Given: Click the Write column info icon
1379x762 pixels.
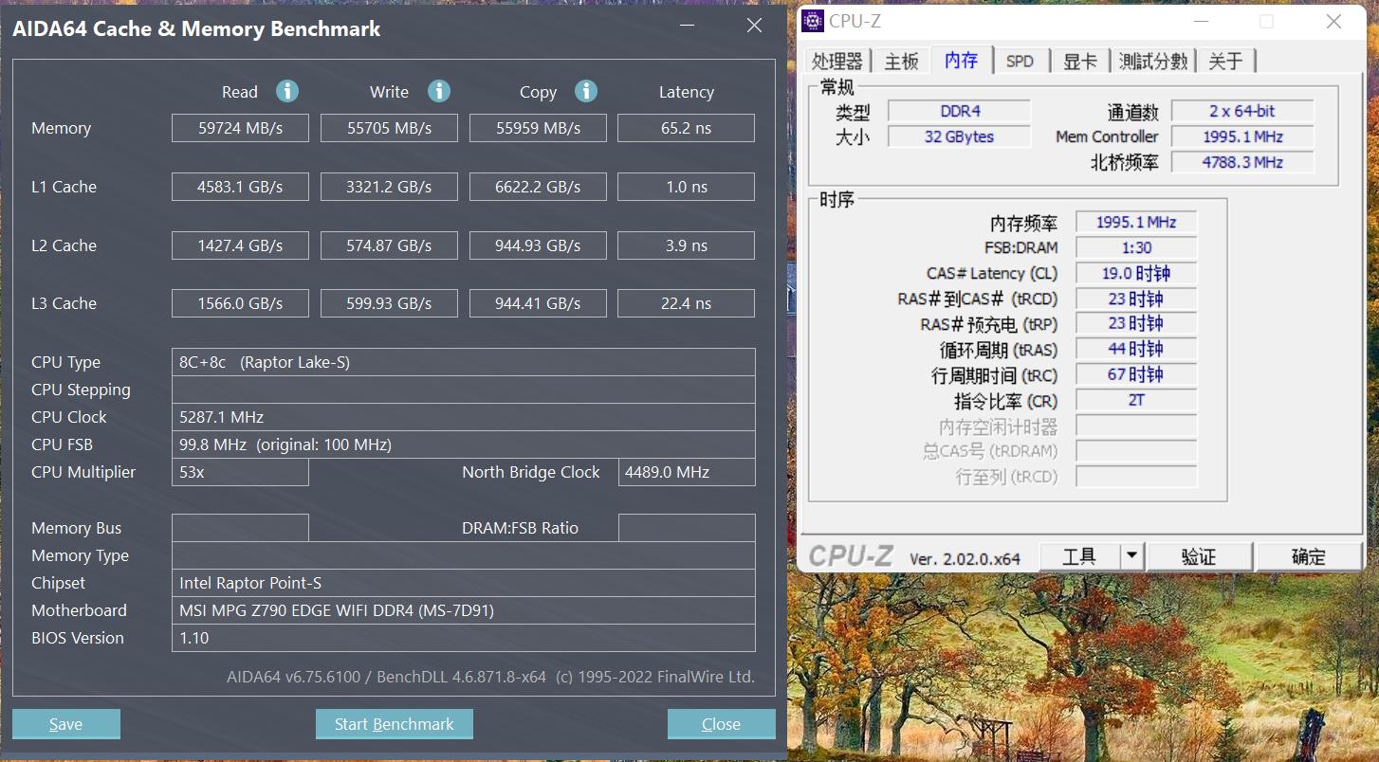Looking at the screenshot, I should 438,91.
